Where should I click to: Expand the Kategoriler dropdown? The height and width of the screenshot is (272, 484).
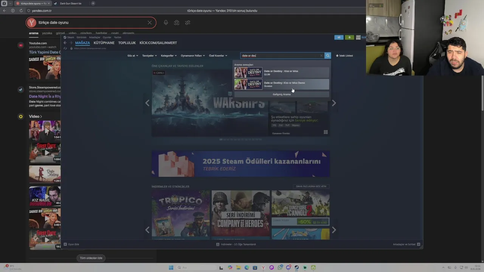(x=168, y=56)
